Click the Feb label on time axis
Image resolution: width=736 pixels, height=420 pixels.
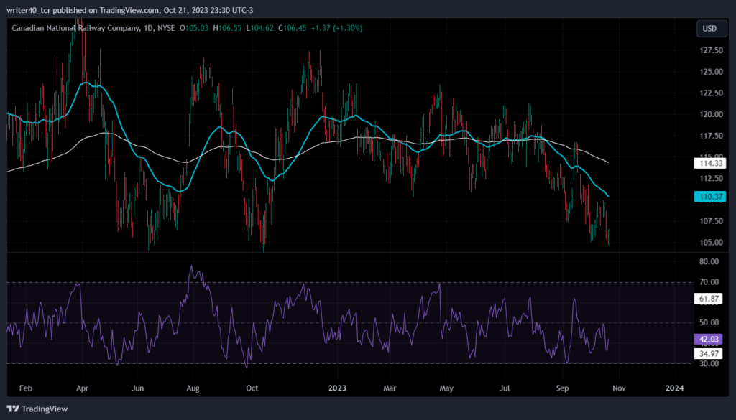click(x=26, y=388)
